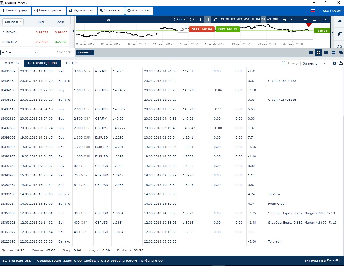Screen dimensions: 344x266
Task: Open the Тестер tab
Action: (x=71, y=63)
